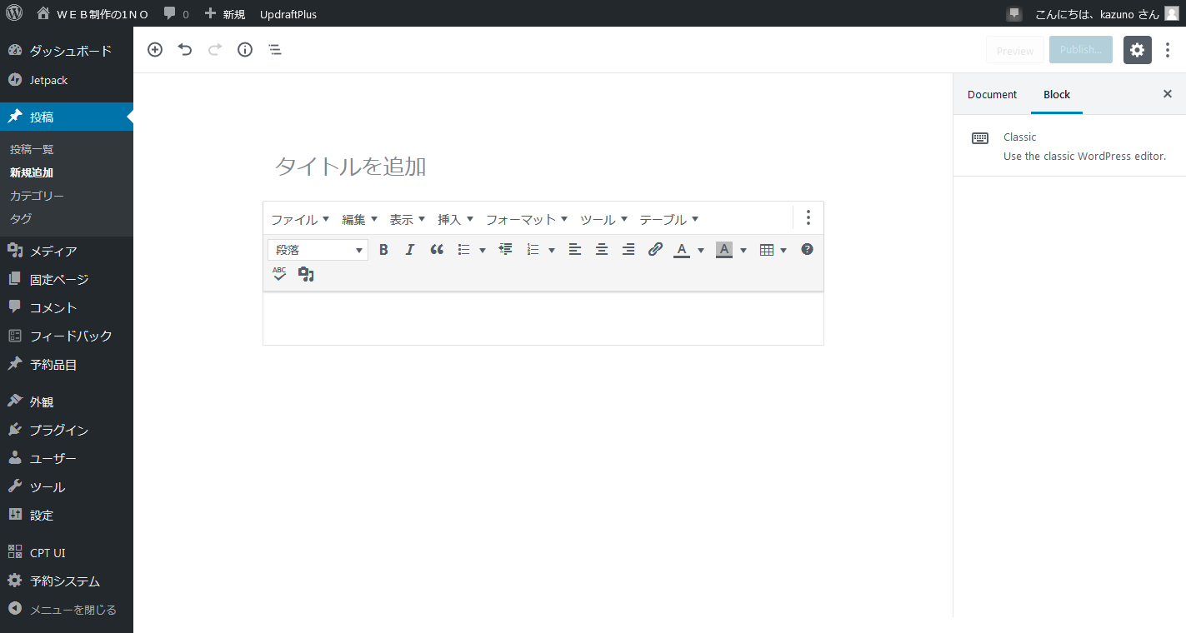Close the settings sidebar with the X

[1168, 94]
